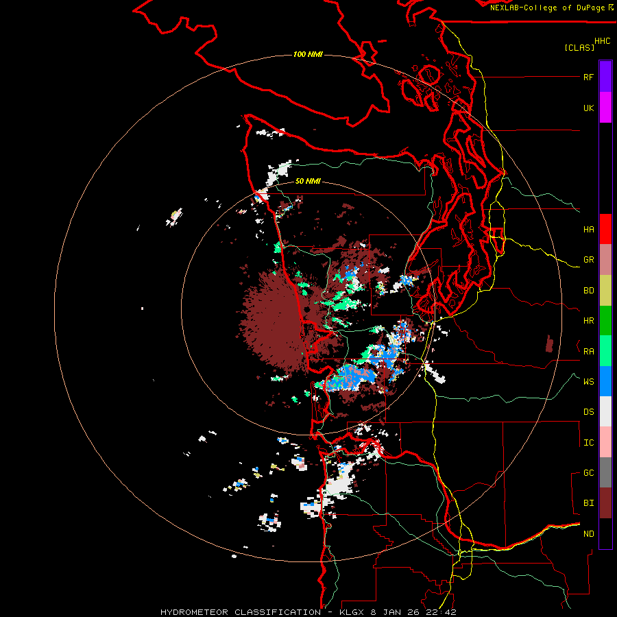Click the UK legend label
This screenshot has height=617, width=617.
[588, 108]
